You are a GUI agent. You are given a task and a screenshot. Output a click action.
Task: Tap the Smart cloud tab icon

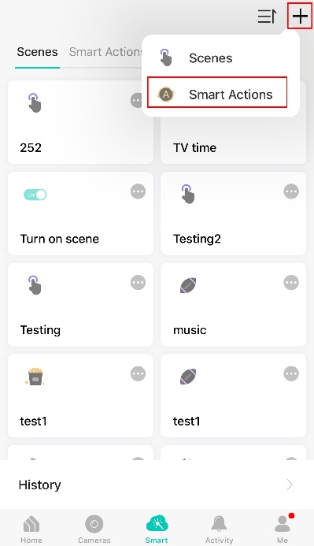click(157, 524)
